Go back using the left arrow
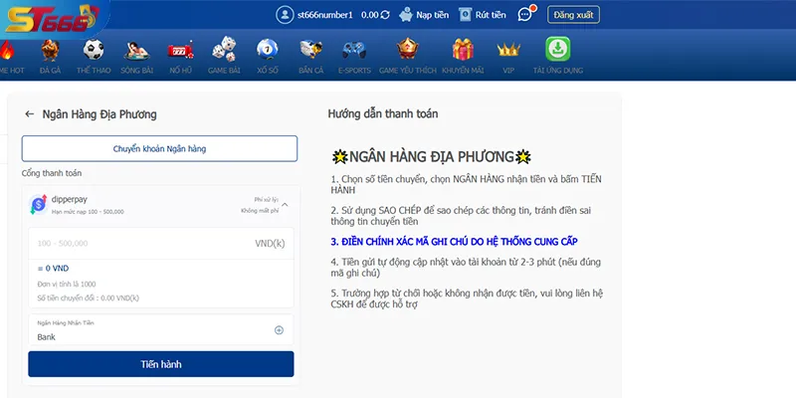The image size is (796, 398). pyautogui.click(x=30, y=114)
